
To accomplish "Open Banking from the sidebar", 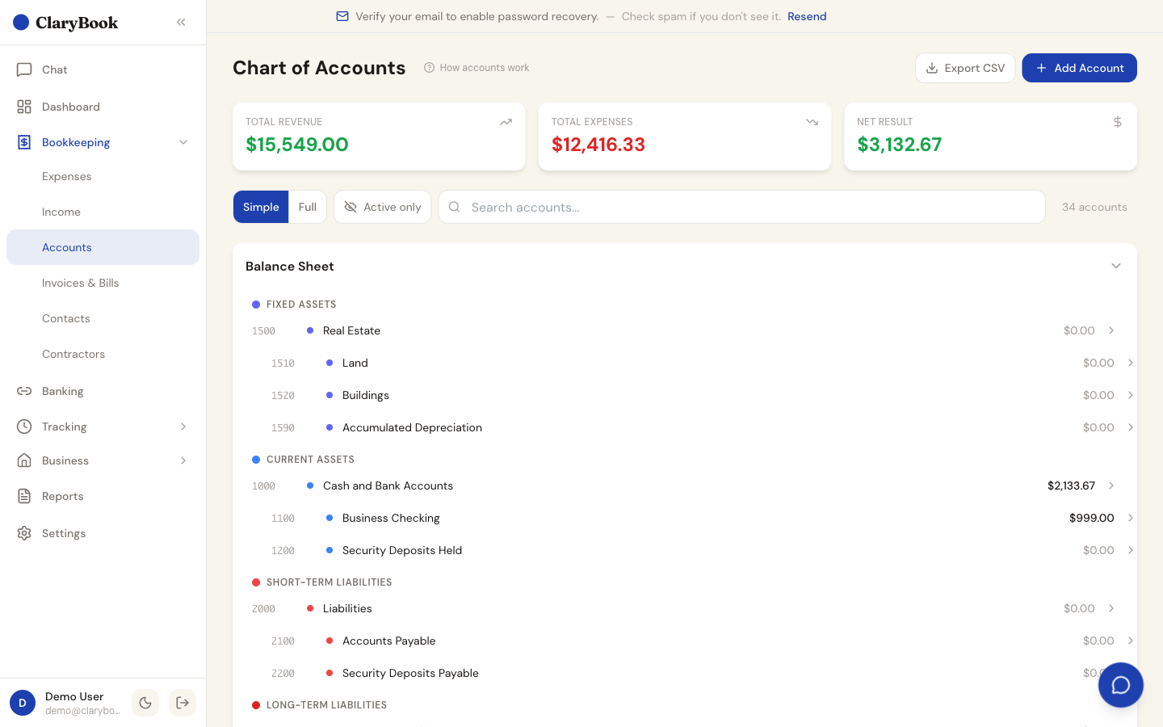I will coord(62,391).
